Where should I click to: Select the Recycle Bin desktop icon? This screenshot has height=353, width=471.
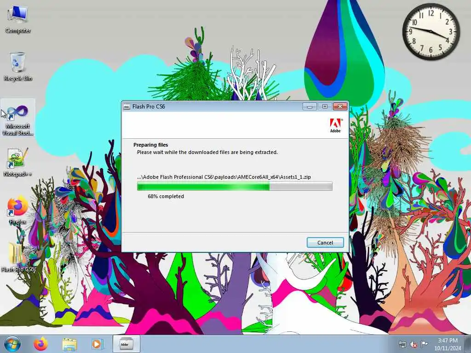[18, 67]
